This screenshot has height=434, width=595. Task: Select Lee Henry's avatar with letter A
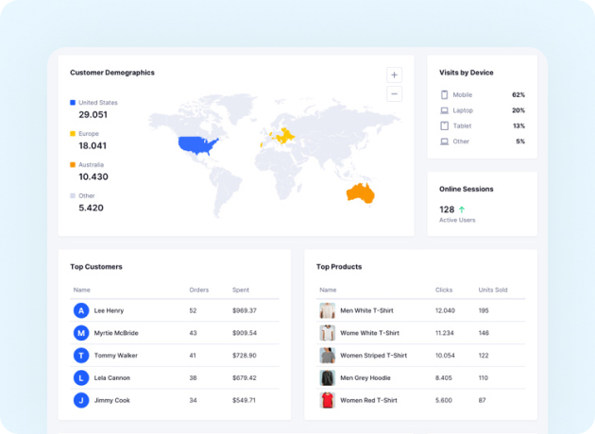(x=81, y=310)
